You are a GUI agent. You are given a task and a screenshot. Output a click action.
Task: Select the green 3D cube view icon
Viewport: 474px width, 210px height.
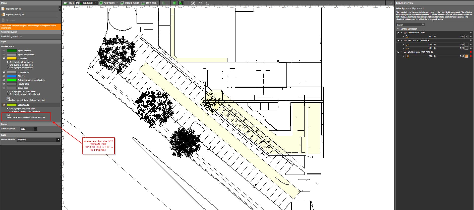pos(174,3)
